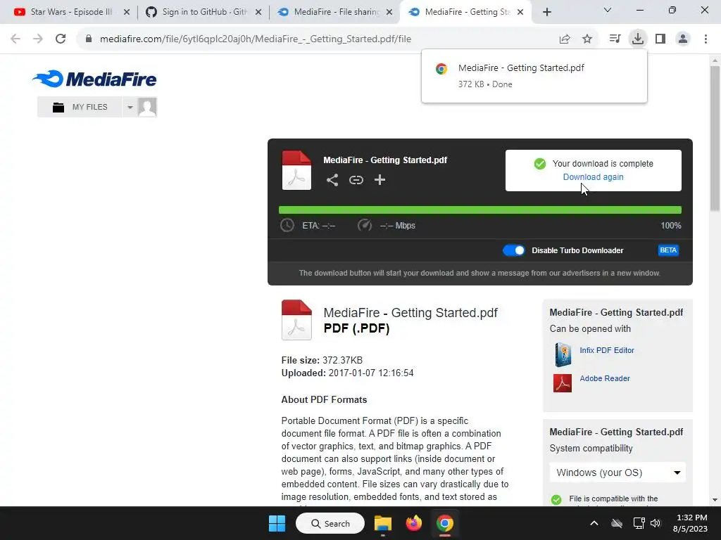Open a new browser tab
This screenshot has width=721, height=540.
pyautogui.click(x=546, y=13)
